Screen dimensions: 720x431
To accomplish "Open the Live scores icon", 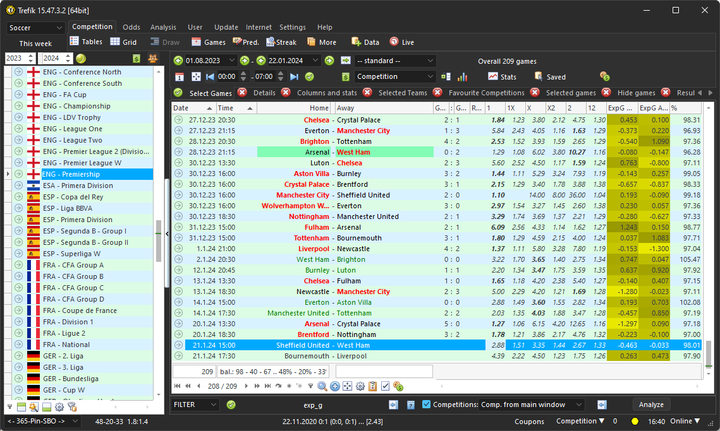I will pos(401,42).
